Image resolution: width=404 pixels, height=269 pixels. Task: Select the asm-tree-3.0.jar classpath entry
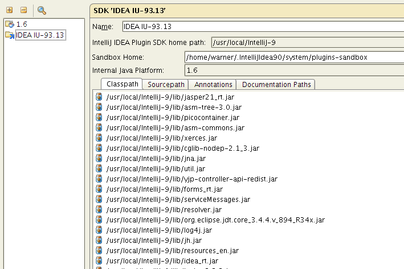pos(174,107)
